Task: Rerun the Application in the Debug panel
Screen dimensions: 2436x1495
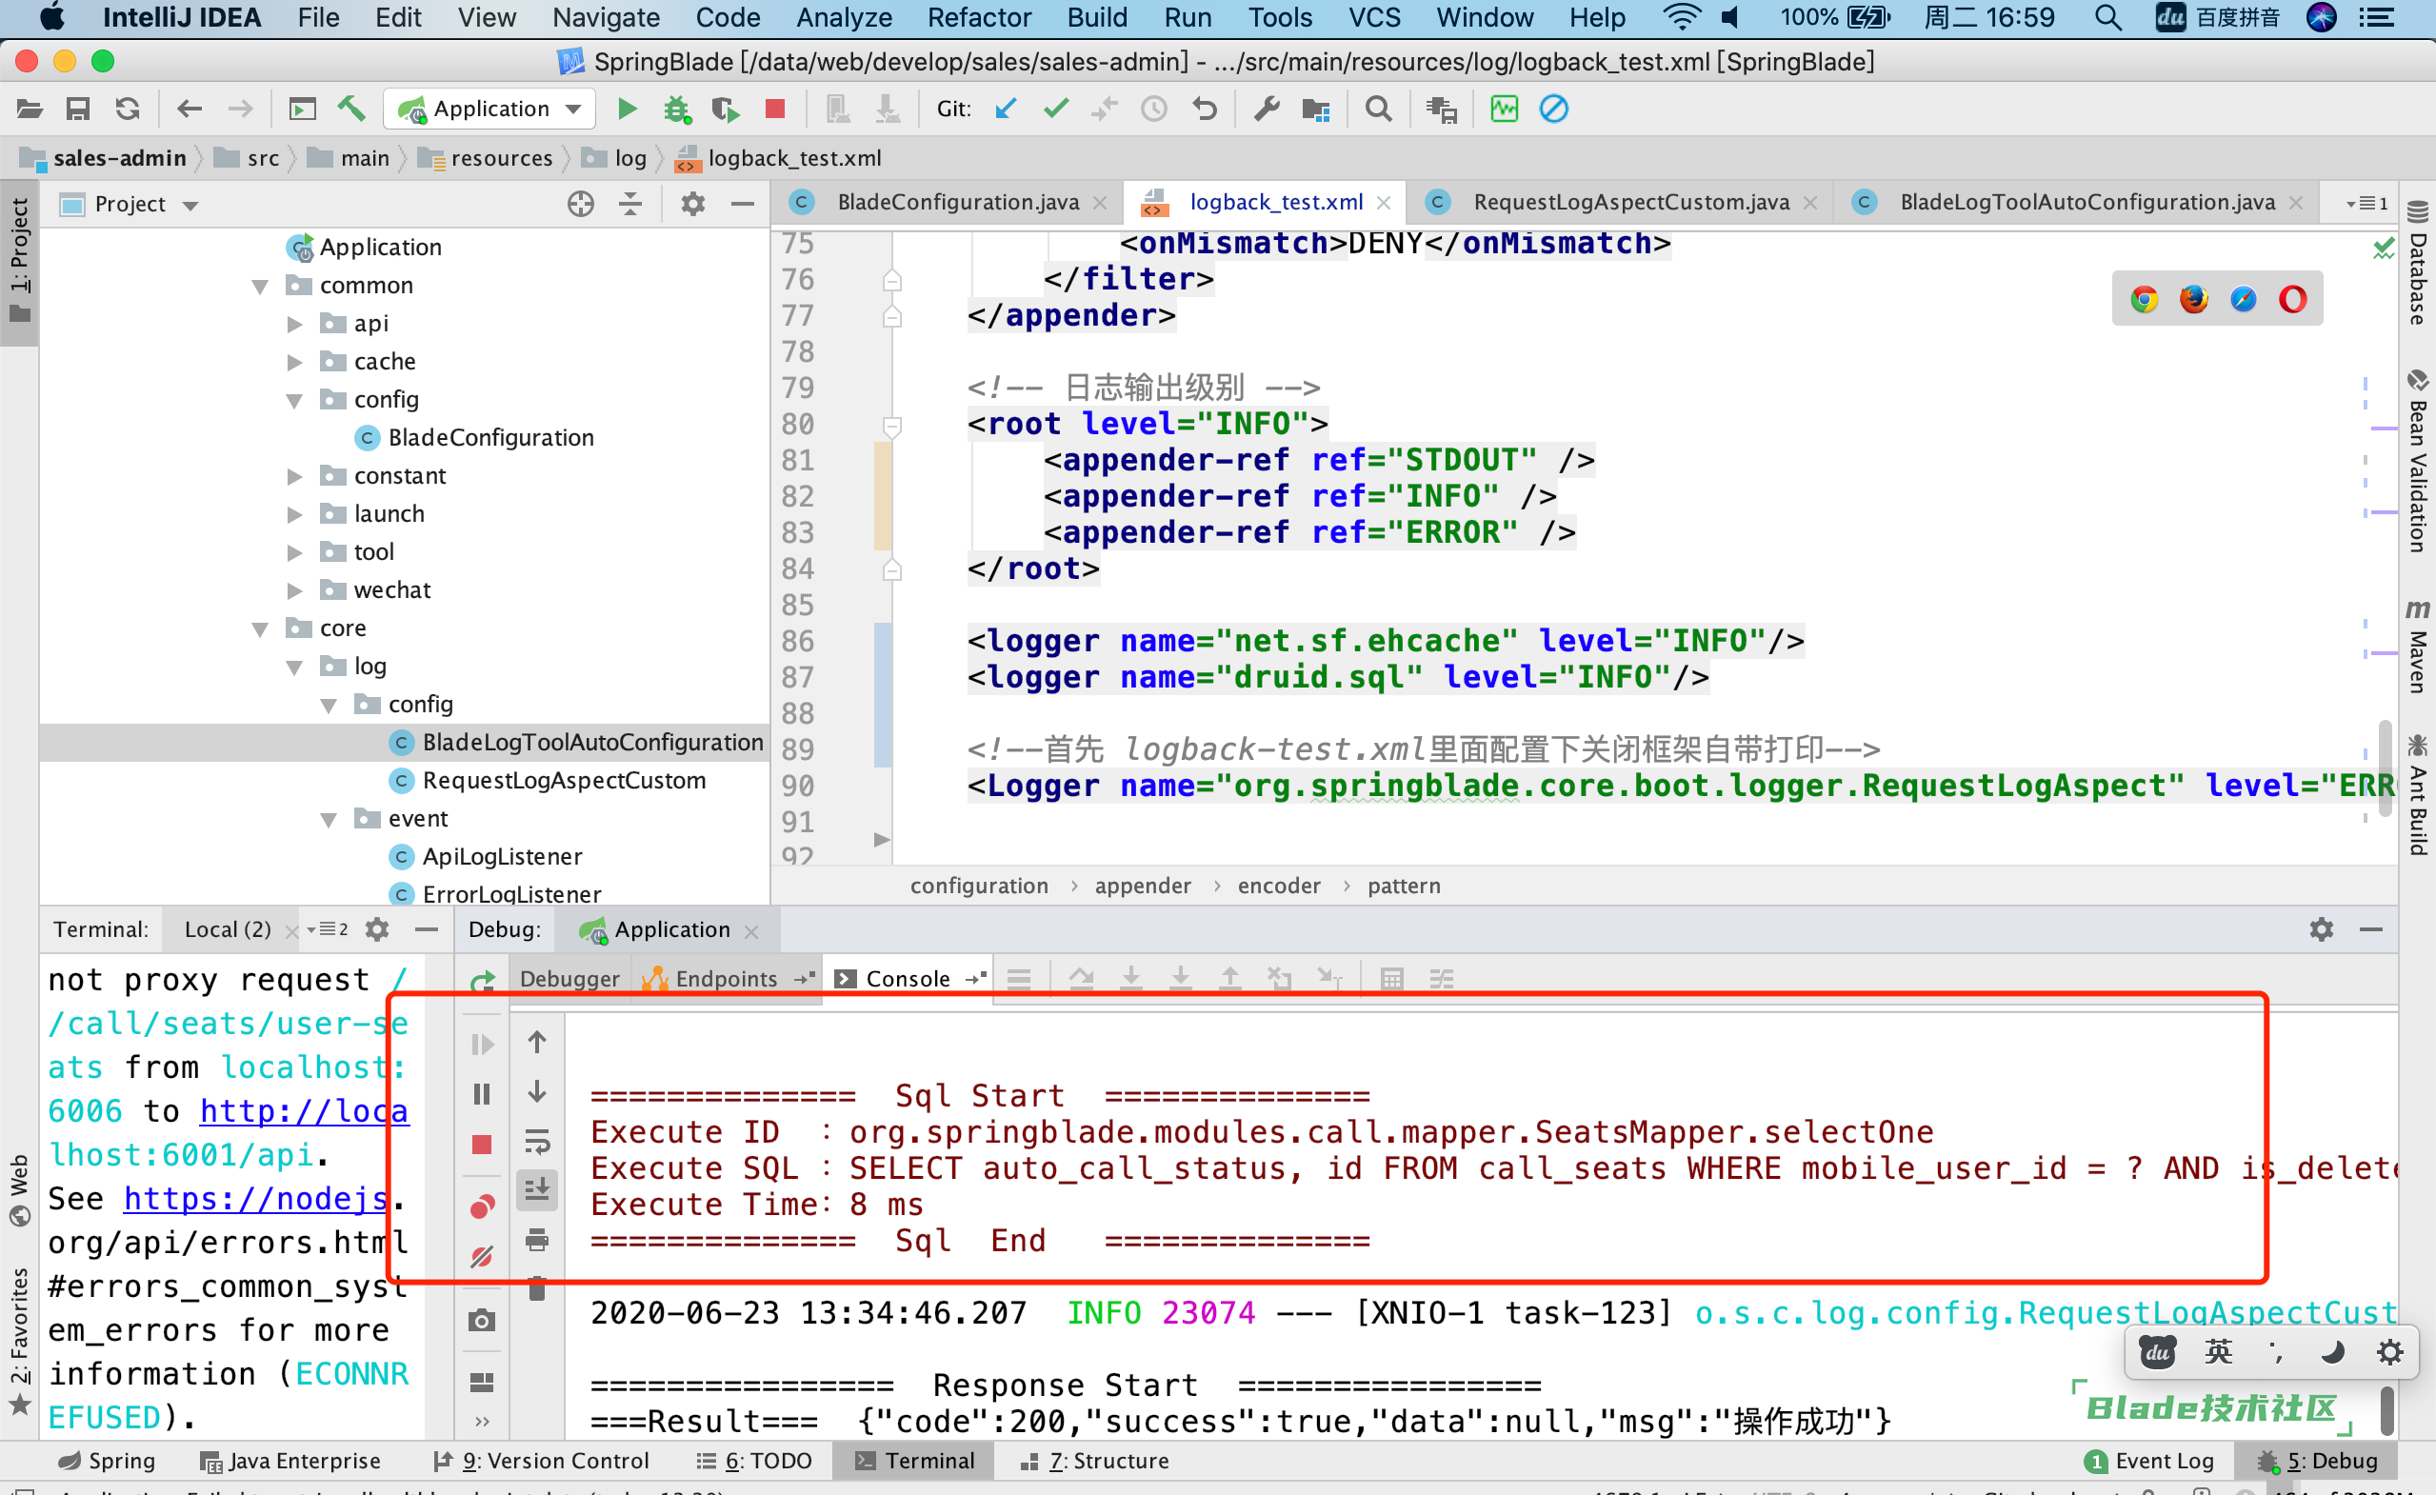Action: click(482, 981)
